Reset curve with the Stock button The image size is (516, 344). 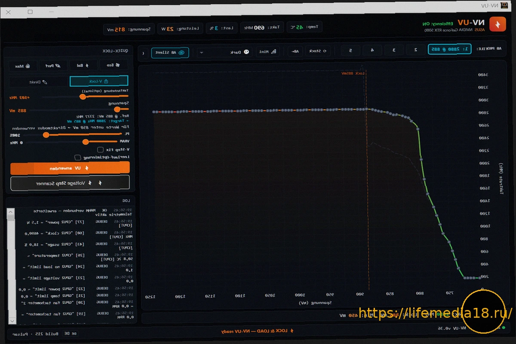318,51
